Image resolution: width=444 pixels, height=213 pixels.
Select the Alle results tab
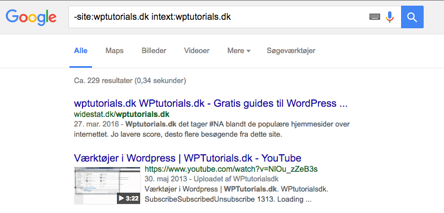tap(81, 51)
